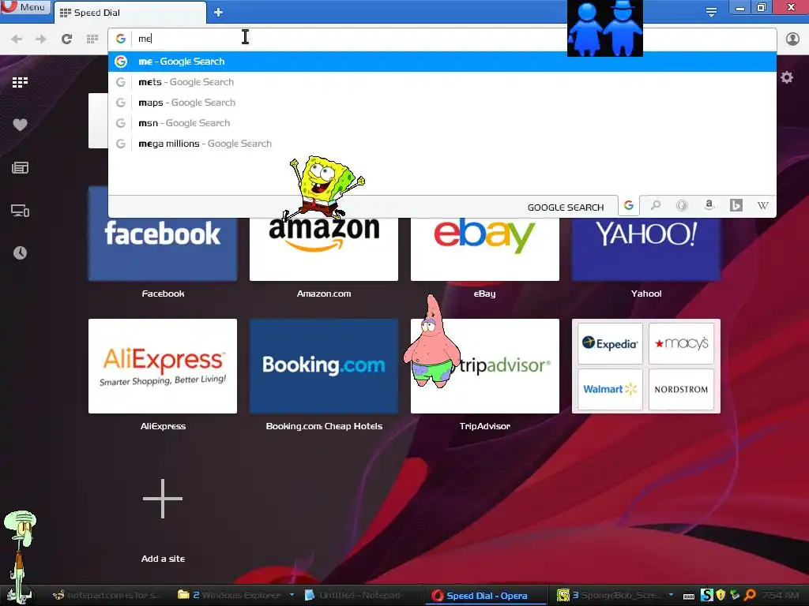Expand SpongeBob taskbar group arrow

click(671, 595)
